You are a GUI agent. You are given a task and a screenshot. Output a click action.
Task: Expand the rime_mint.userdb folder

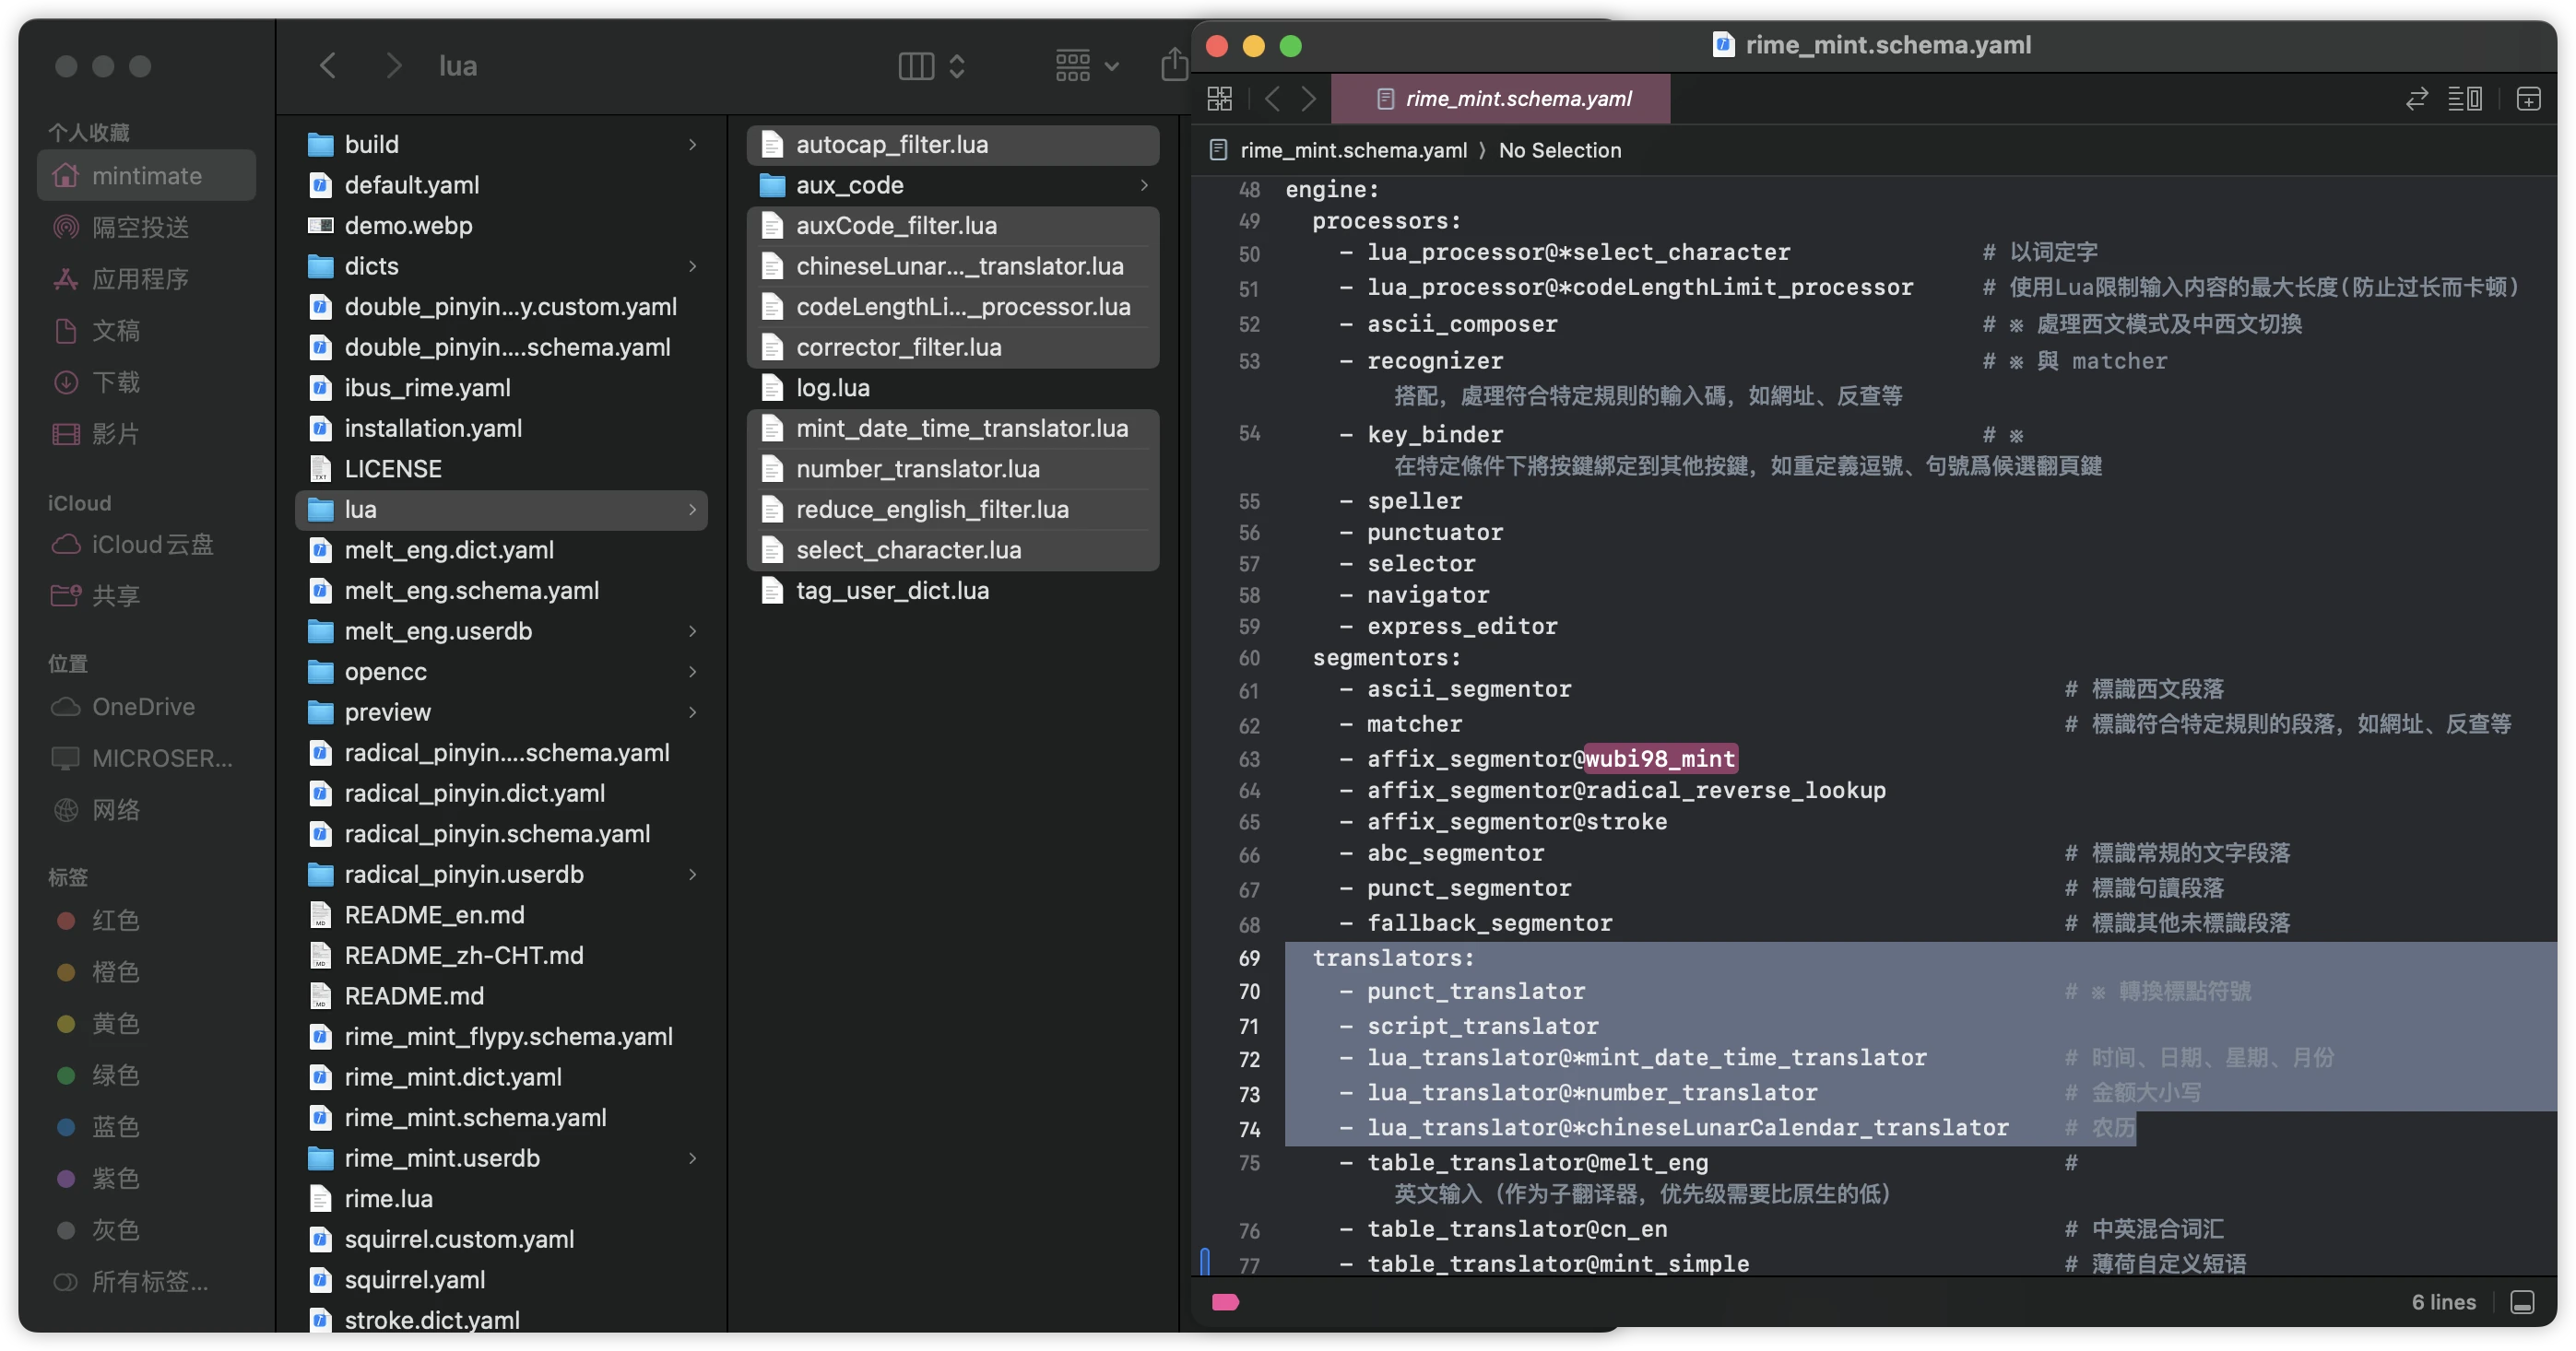pos(692,1158)
